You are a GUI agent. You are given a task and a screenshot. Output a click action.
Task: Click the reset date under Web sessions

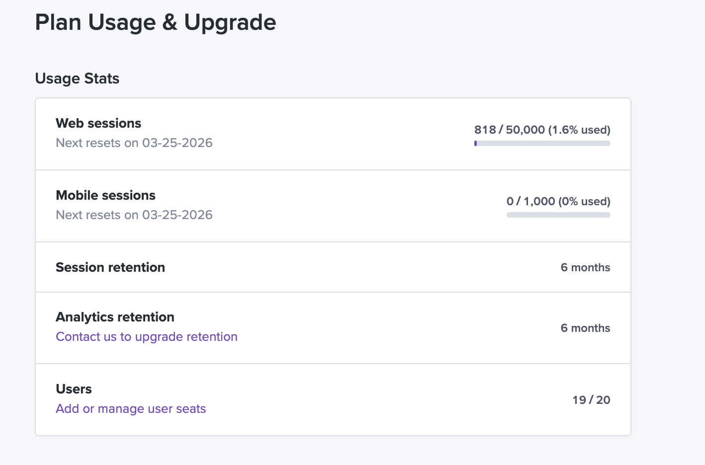point(177,143)
